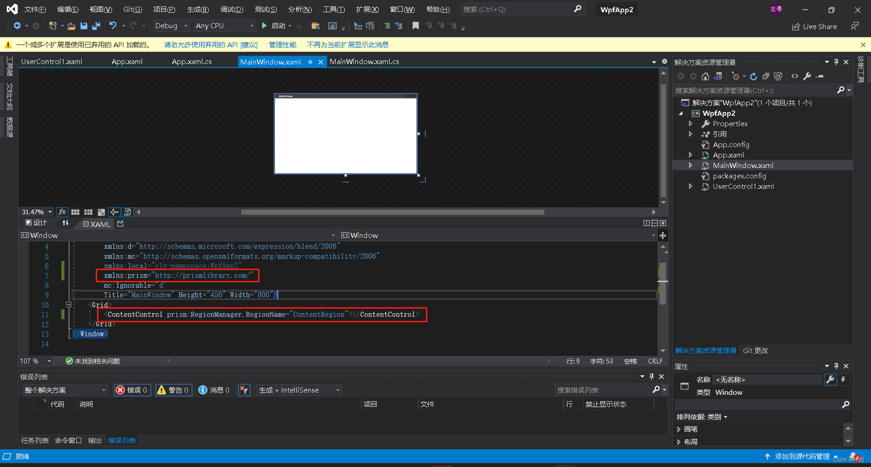Screen dimensions: 871x467
Task: Expand the 画笔 property category
Action: coord(679,429)
